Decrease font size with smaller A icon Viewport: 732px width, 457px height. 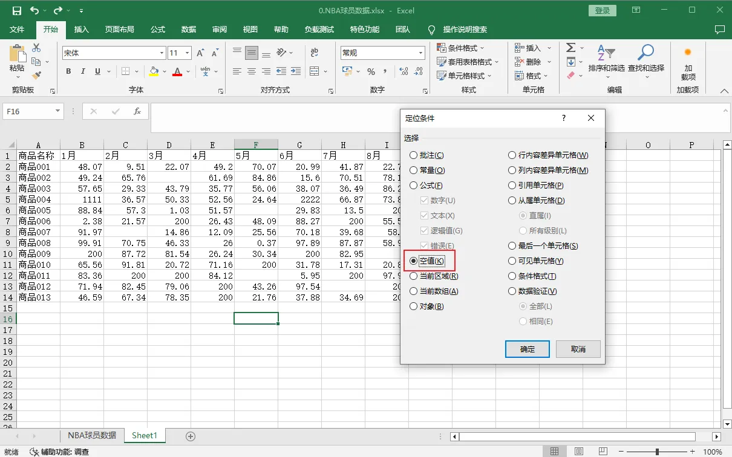pos(215,53)
